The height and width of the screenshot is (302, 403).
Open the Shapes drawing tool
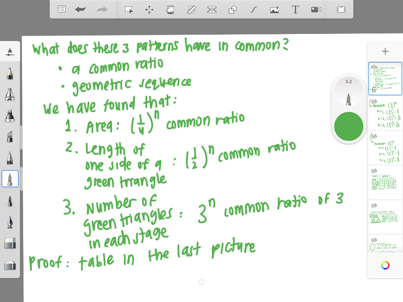tap(232, 10)
